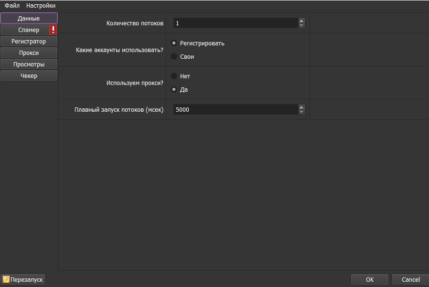This screenshot has height=287, width=429.
Task: Choose the Свои accounts radio option
Action: (174, 56)
